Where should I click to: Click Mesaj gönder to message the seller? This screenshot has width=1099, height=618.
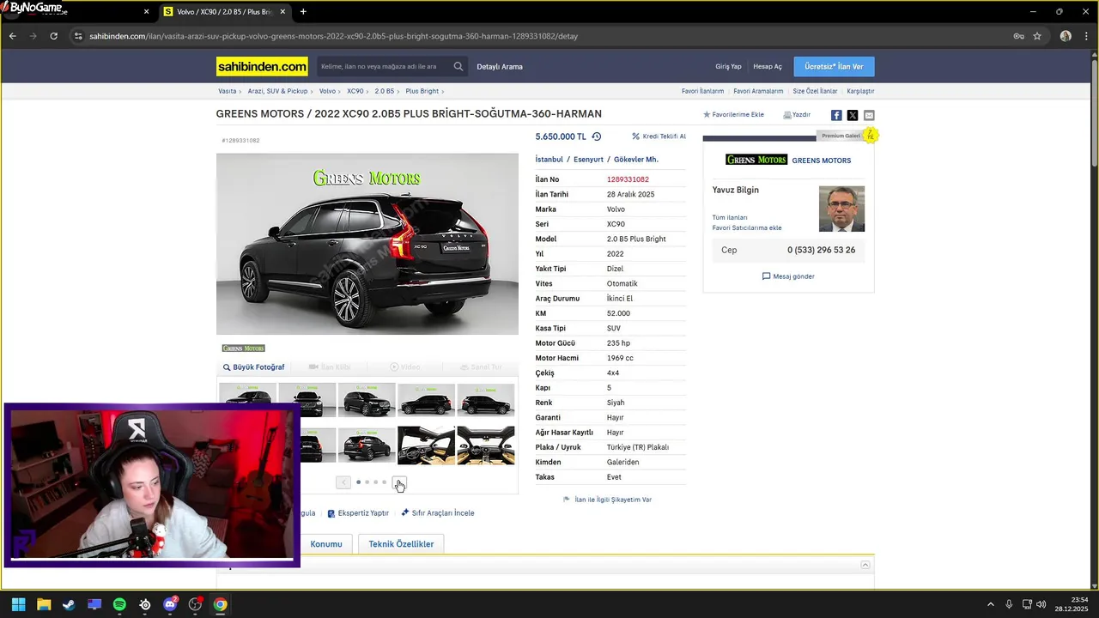coord(788,276)
